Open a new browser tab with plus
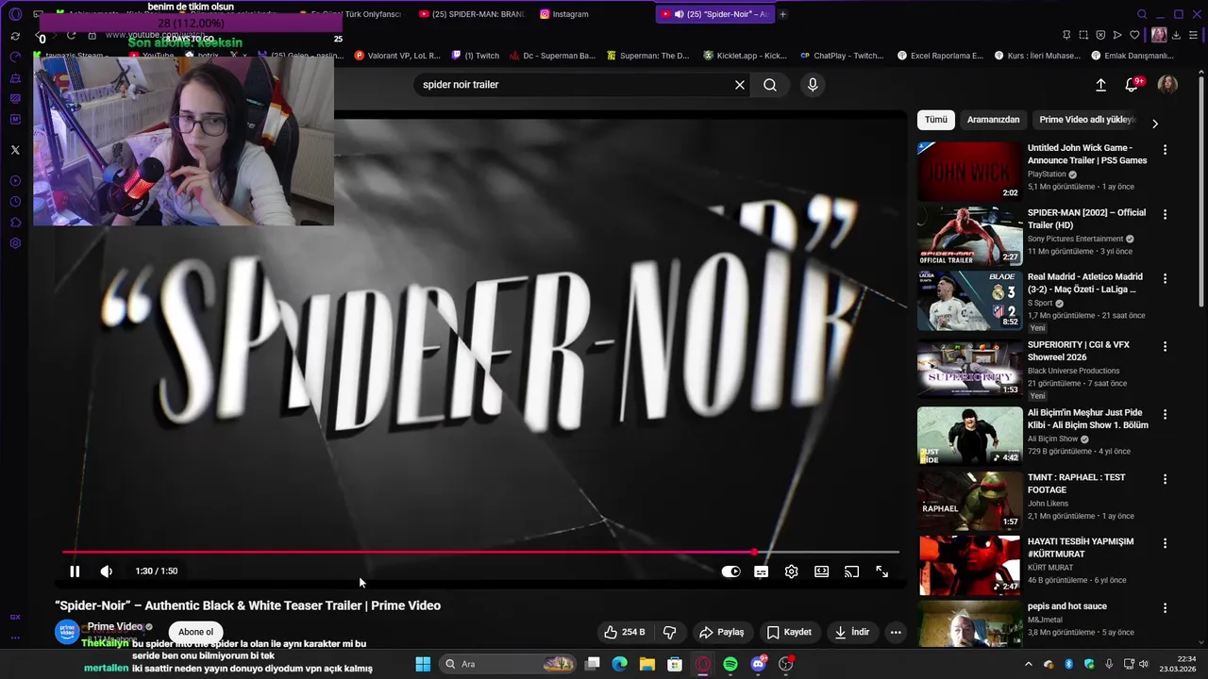This screenshot has height=679, width=1208. point(782,14)
